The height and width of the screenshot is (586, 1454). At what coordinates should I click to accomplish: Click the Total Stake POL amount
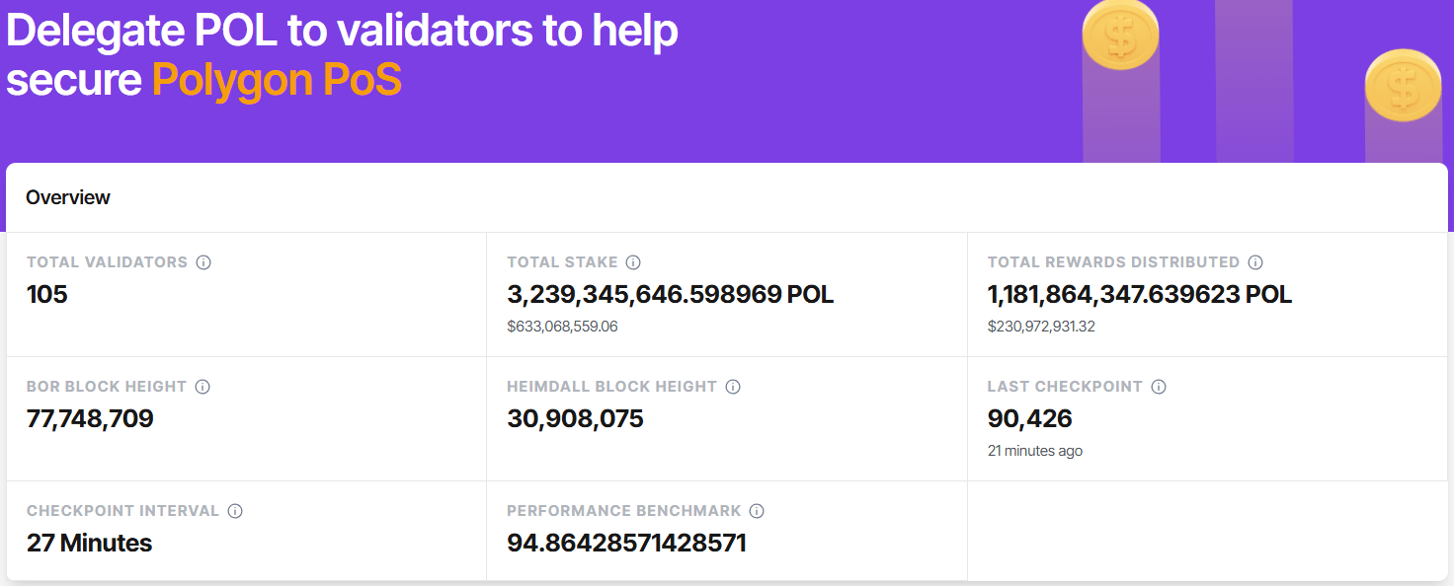pyautogui.click(x=671, y=294)
